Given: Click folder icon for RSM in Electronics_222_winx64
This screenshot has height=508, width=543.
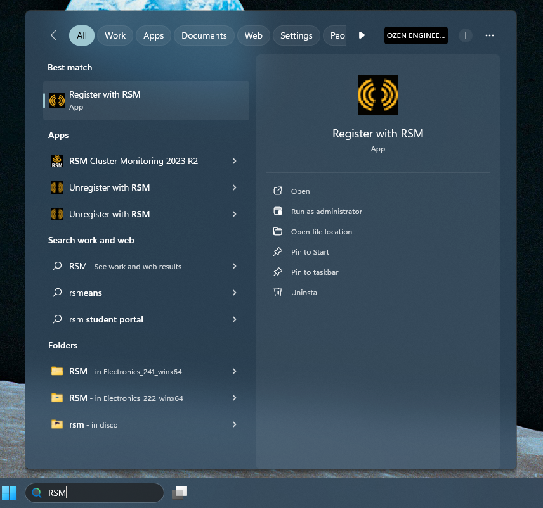Looking at the screenshot, I should coord(57,398).
